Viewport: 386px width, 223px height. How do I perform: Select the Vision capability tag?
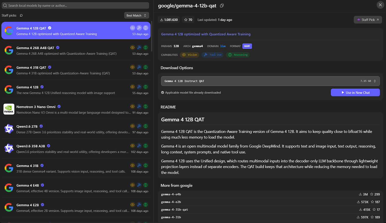pos(190,55)
